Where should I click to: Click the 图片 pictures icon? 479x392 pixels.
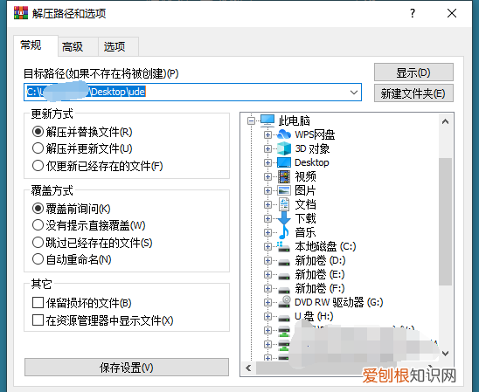(284, 190)
